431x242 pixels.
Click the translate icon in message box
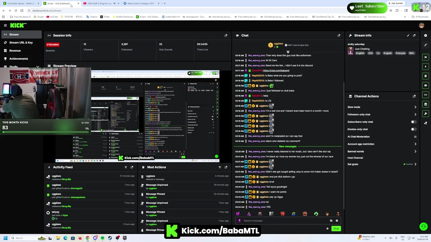pyautogui.click(x=331, y=221)
